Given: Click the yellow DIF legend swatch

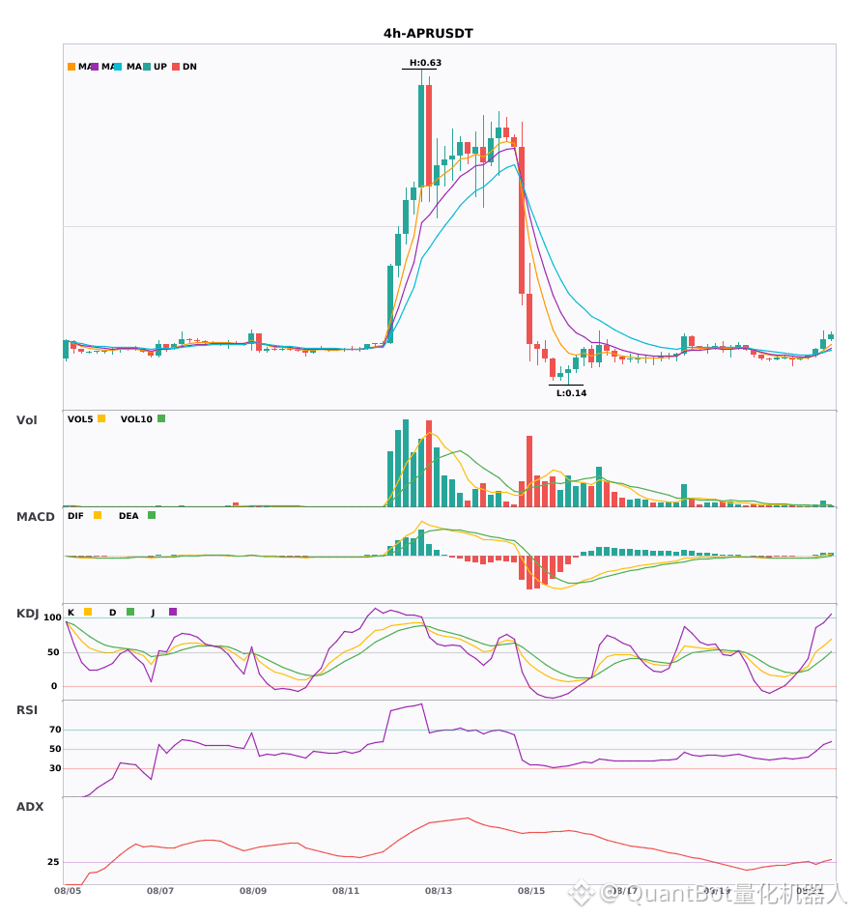Looking at the screenshot, I should click(x=98, y=515).
